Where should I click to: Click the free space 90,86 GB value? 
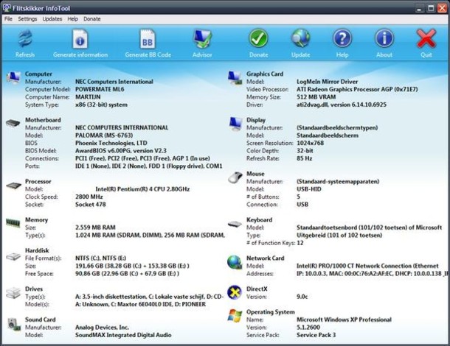(x=127, y=274)
